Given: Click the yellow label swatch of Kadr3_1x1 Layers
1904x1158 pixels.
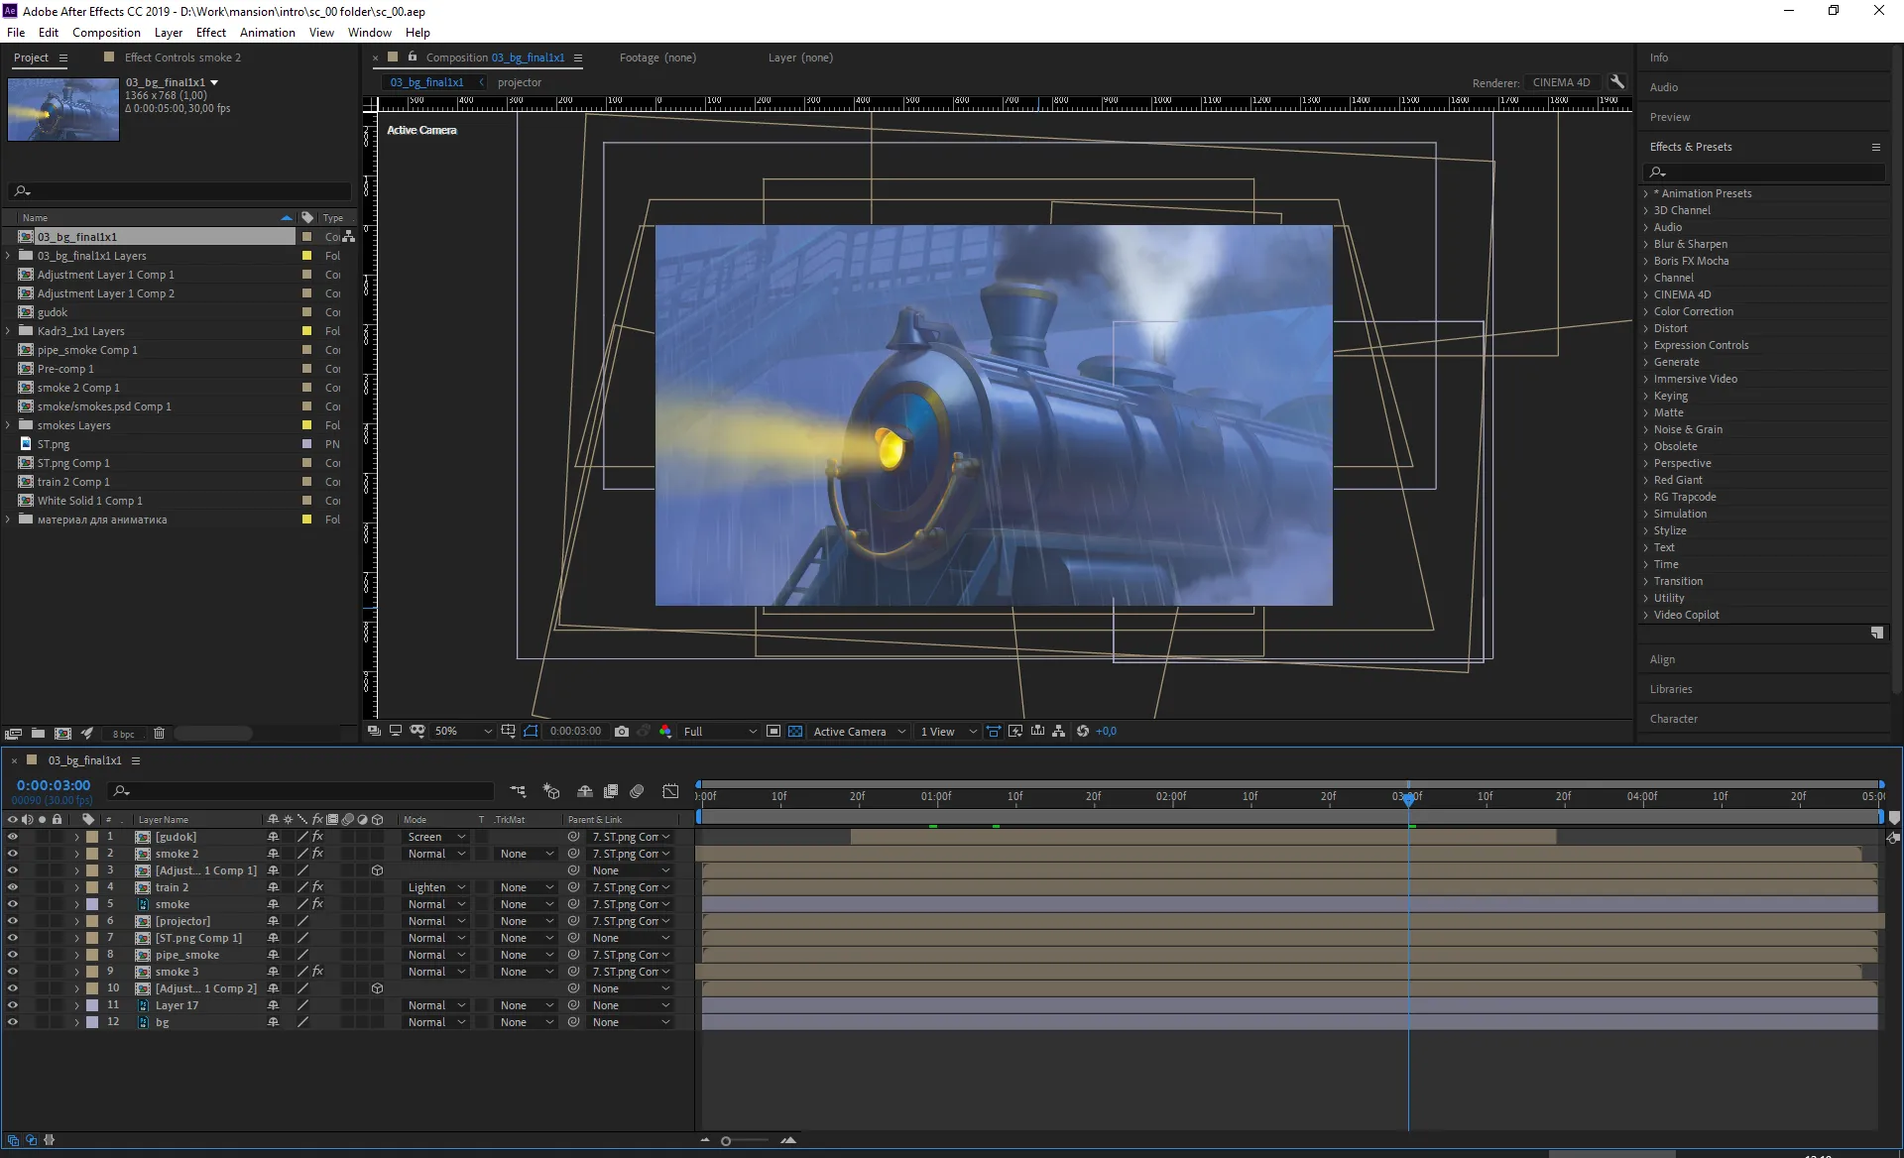Looking at the screenshot, I should tap(306, 331).
